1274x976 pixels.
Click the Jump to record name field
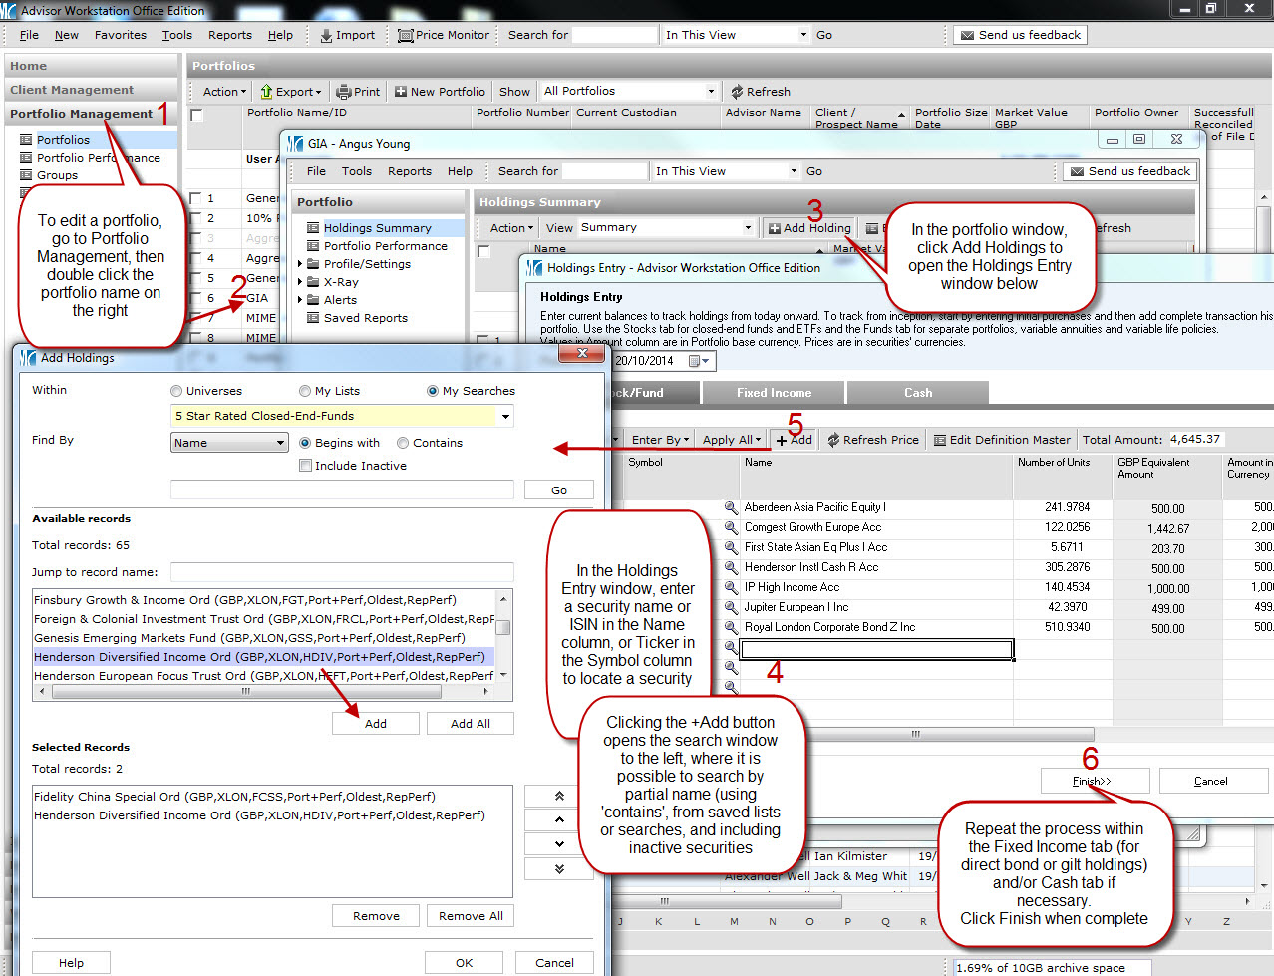tap(342, 572)
